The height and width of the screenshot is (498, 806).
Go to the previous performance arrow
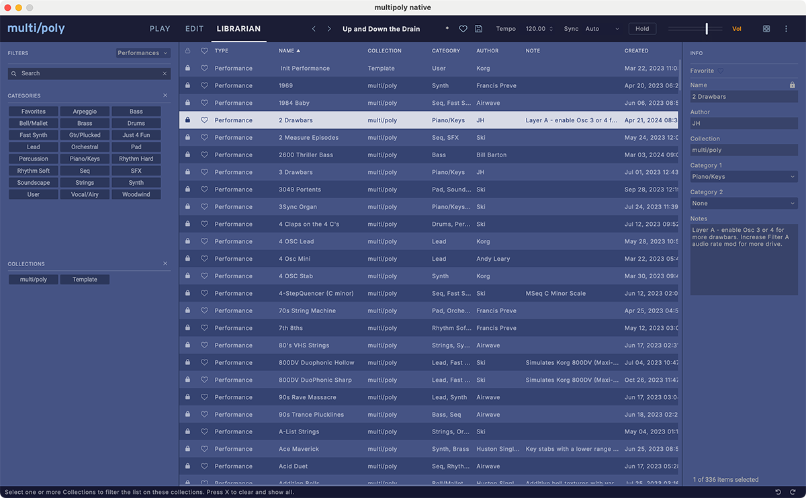(x=314, y=29)
